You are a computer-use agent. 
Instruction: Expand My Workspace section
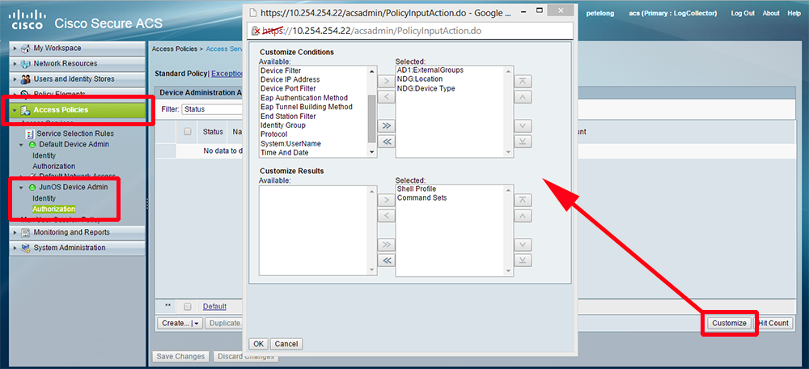point(15,48)
